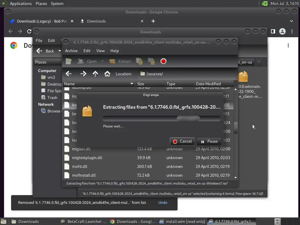Click the add folder to archive icon

point(151,61)
